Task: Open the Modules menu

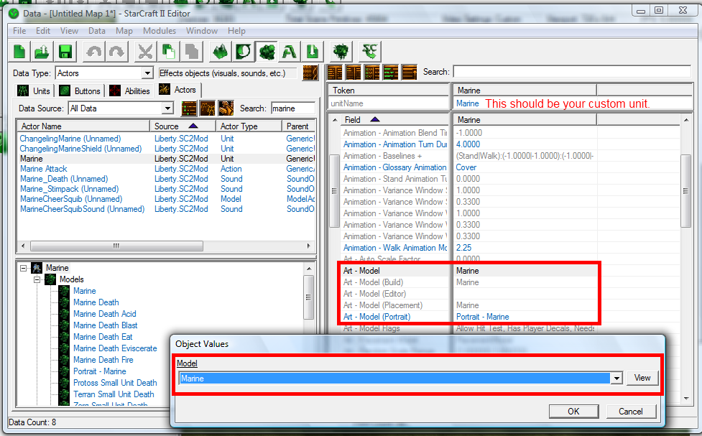Action: pyautogui.click(x=160, y=31)
